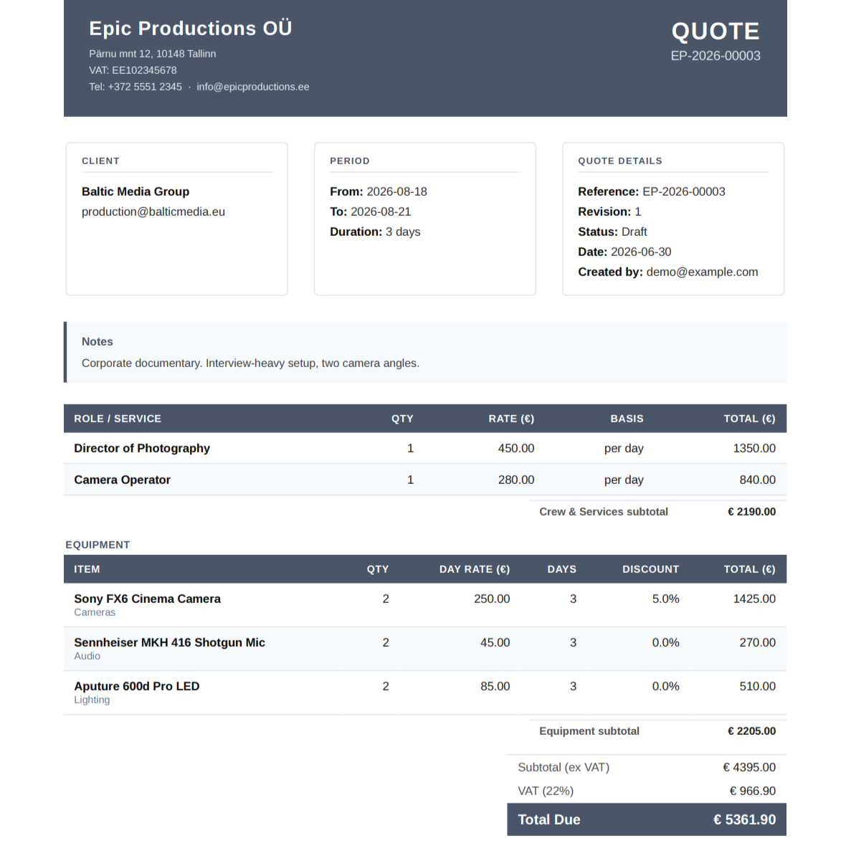Select the € 4395.00 subtotal amount
This screenshot has height=851, width=846.
click(749, 767)
